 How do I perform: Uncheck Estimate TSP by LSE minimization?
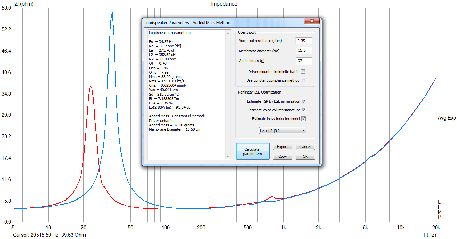[304, 101]
